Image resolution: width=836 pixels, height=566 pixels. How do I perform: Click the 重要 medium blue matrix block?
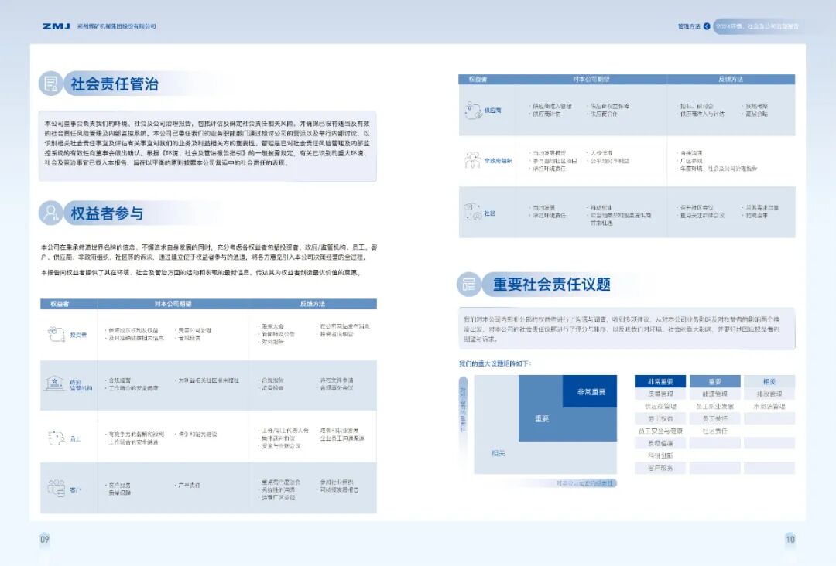coord(542,419)
